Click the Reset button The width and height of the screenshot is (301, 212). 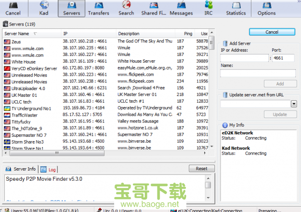click(202, 169)
